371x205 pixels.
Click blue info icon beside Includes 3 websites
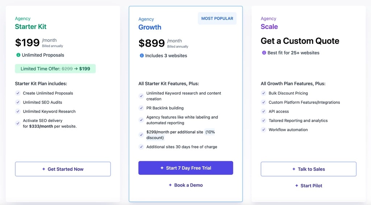click(142, 55)
